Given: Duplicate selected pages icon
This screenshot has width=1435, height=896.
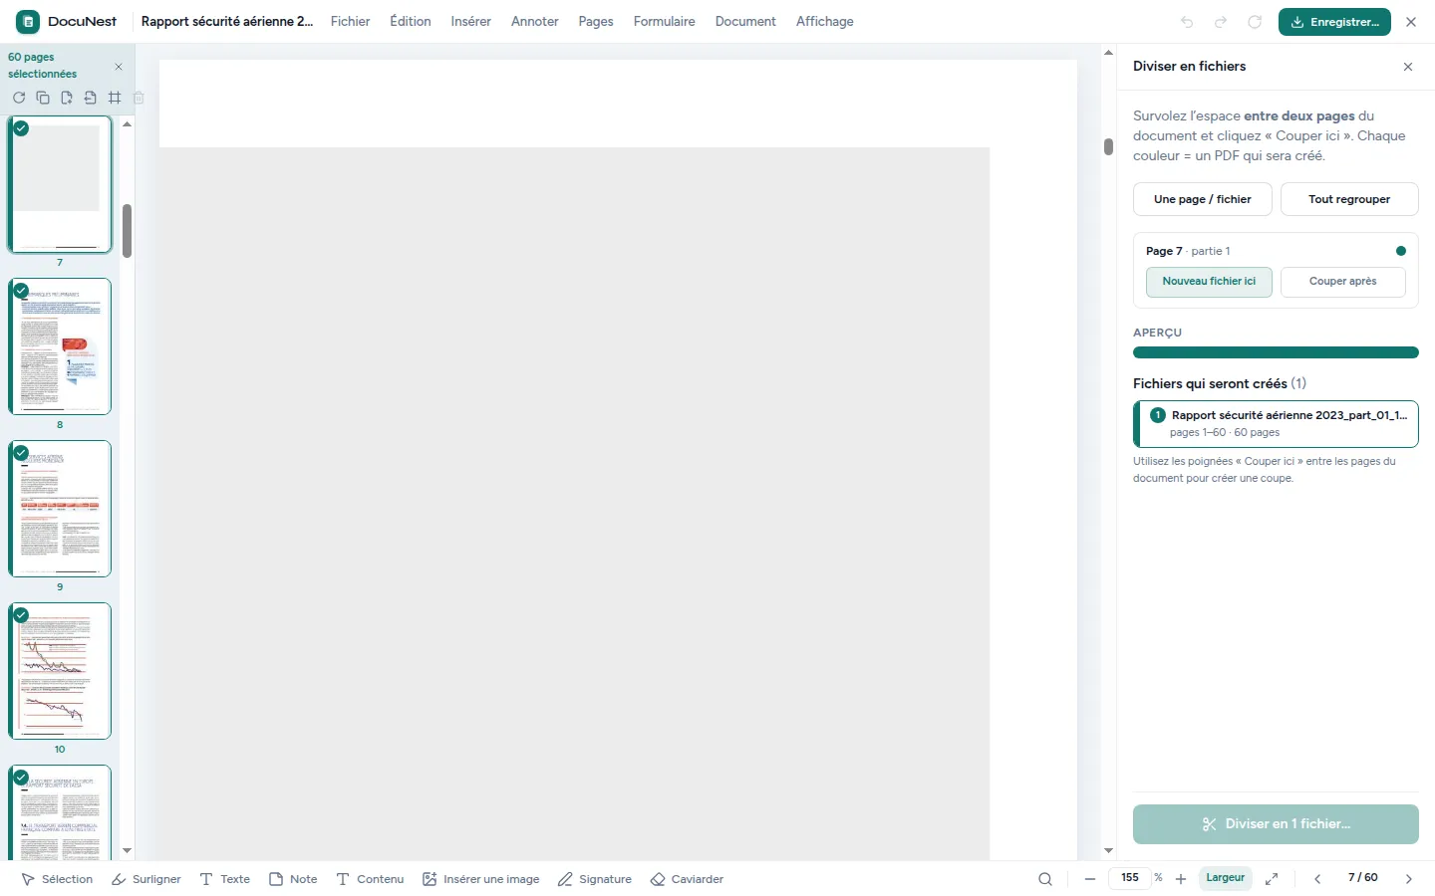Looking at the screenshot, I should tap(43, 98).
